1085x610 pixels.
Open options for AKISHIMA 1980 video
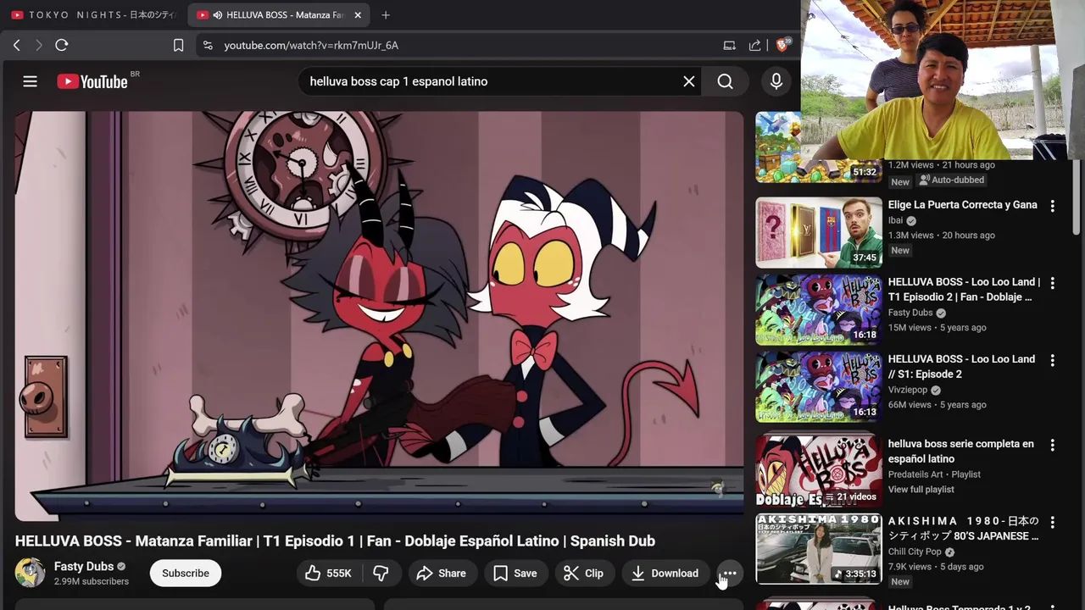coord(1053,522)
